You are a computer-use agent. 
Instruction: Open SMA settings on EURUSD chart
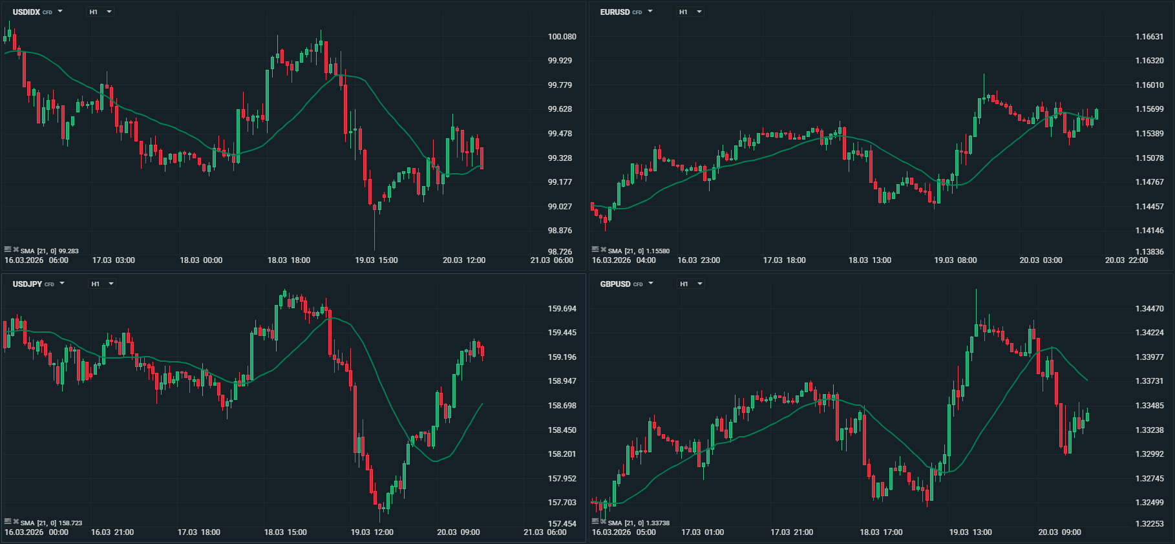point(595,249)
